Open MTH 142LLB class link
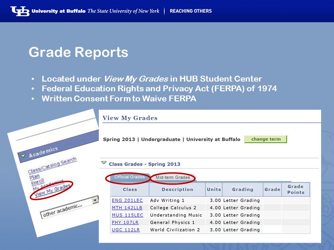The image size is (334, 250). point(127,208)
